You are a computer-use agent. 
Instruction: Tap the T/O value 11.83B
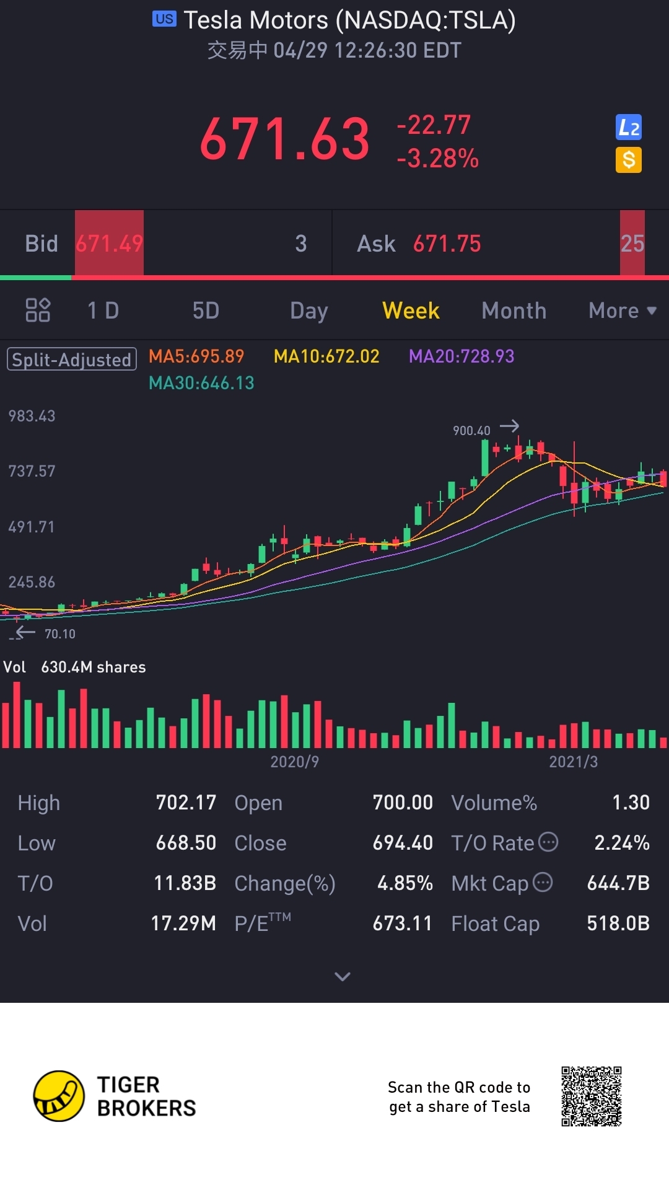(185, 883)
